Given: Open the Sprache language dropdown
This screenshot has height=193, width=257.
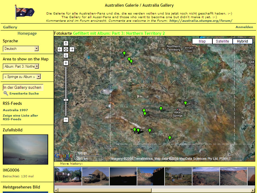Looking at the screenshot, I should (21, 48).
